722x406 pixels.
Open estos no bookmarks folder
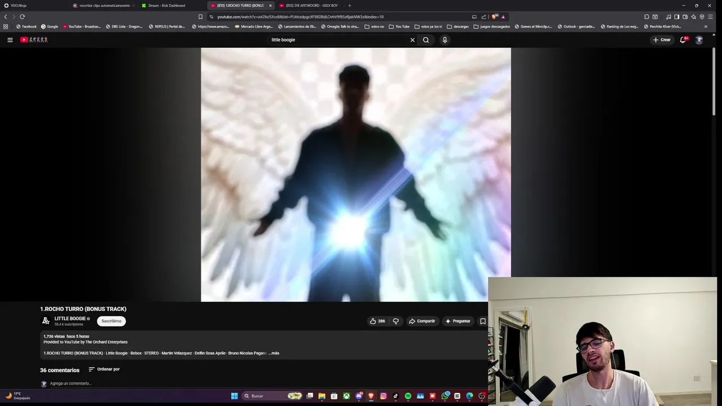click(x=374, y=27)
